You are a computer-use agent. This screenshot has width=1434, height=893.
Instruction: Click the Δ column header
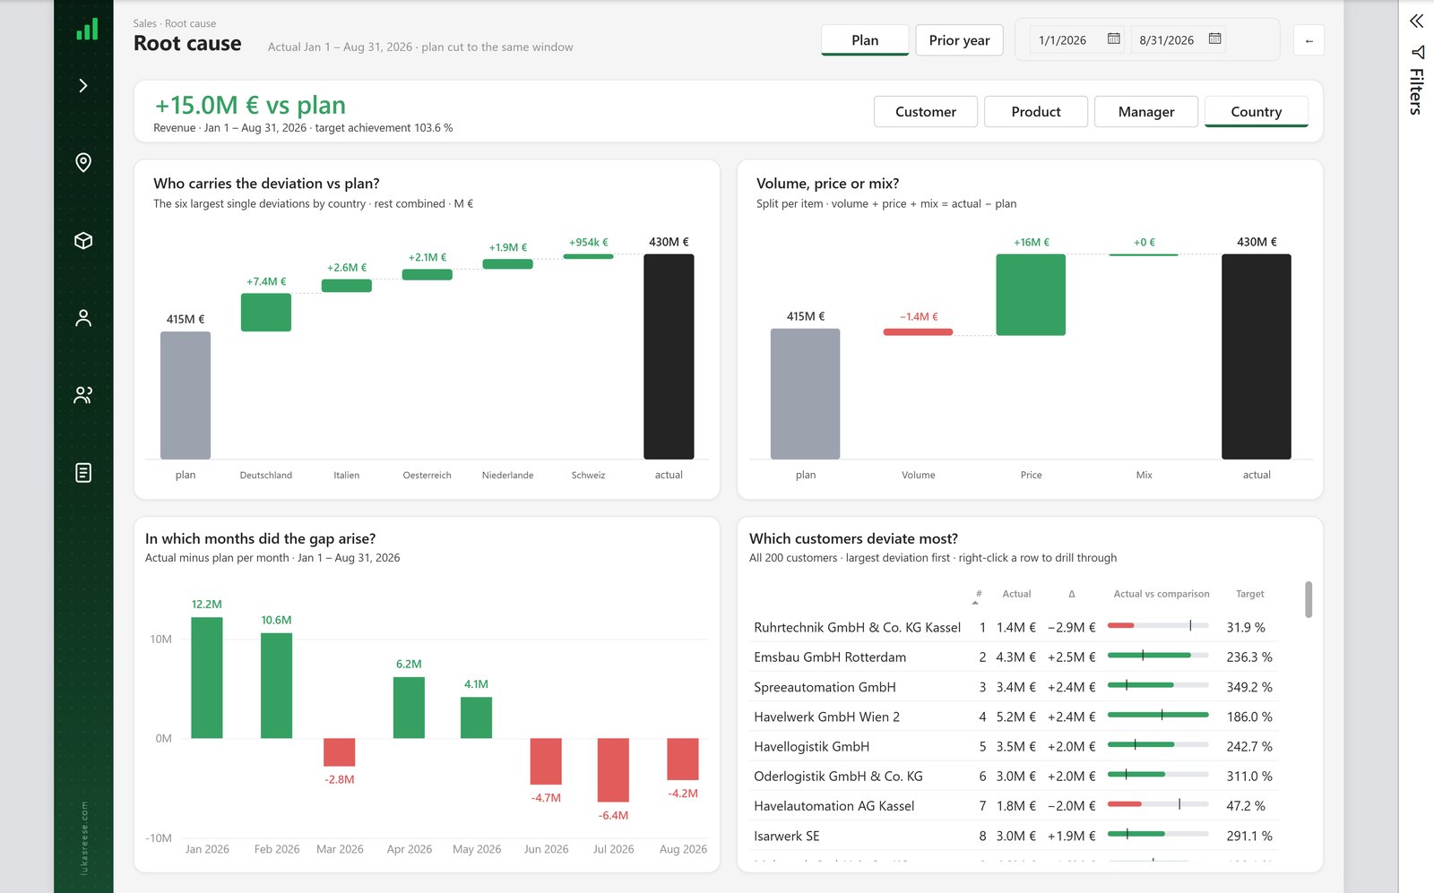(1071, 594)
